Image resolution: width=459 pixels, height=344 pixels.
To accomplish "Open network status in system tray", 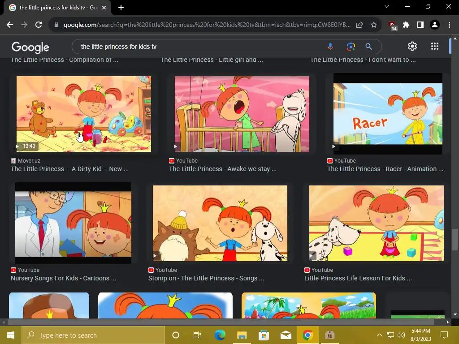I will (x=390, y=335).
